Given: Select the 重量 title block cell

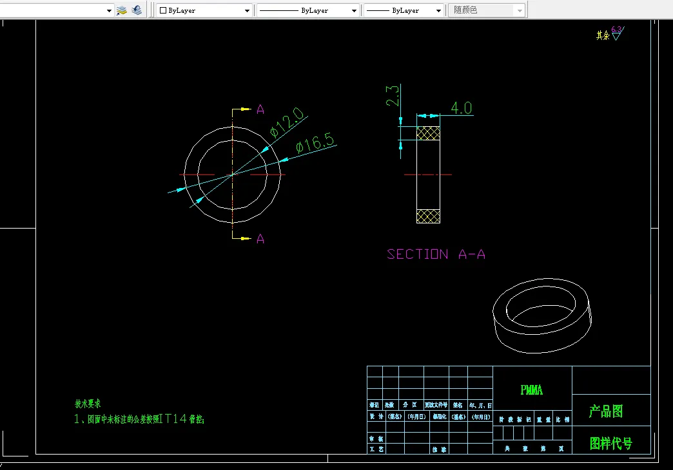Looking at the screenshot, I should pyautogui.click(x=544, y=419).
